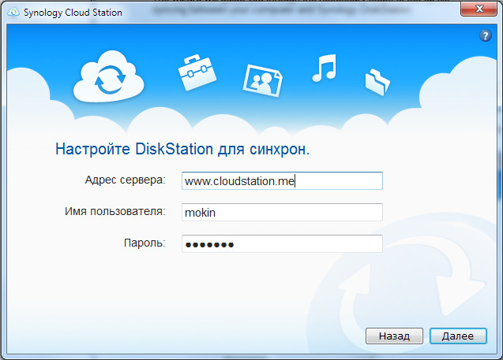Click the username field containing mokin
This screenshot has height=360, width=503.
(281, 213)
